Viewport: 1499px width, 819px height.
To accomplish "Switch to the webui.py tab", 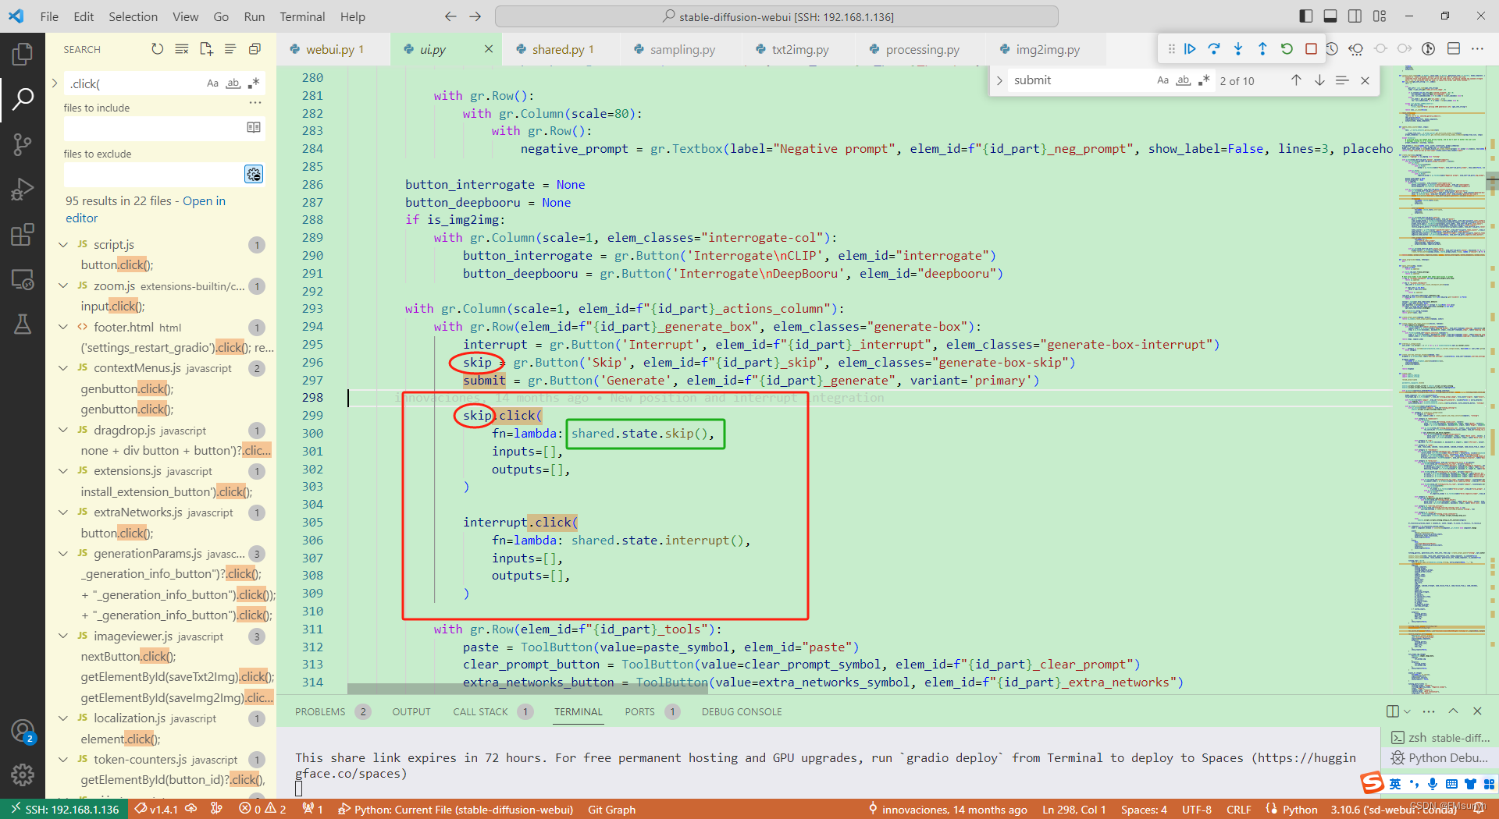I will [333, 49].
